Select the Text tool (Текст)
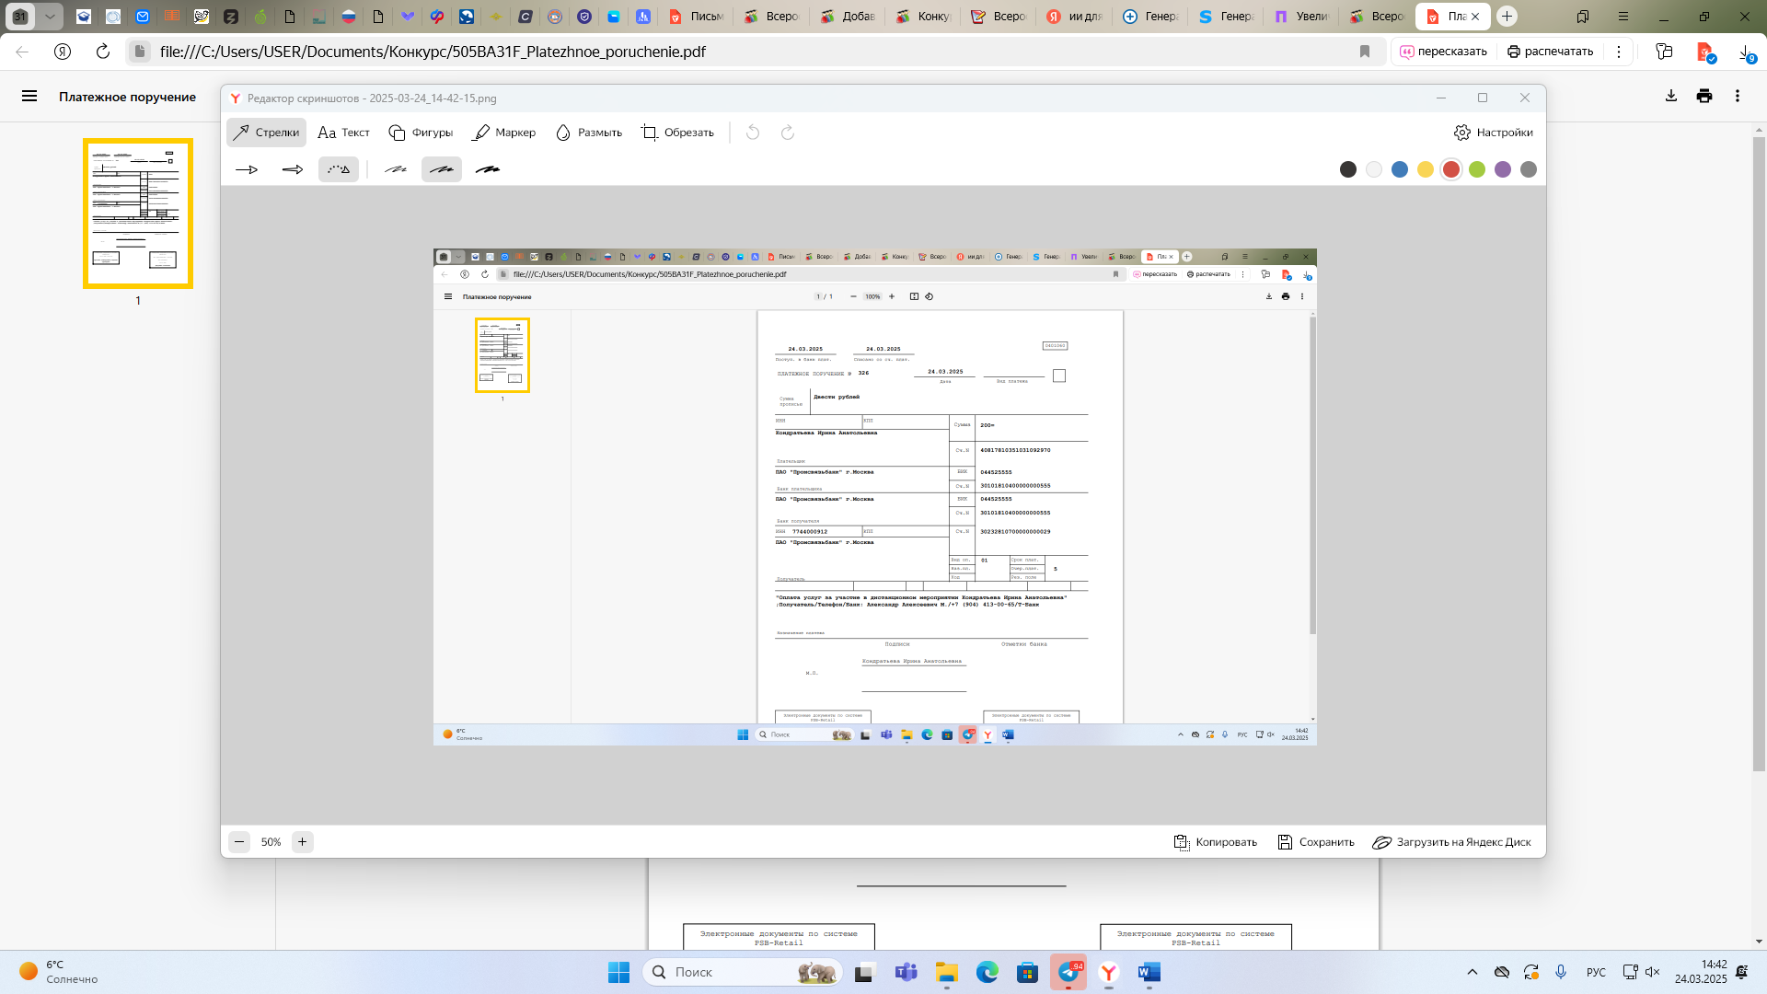 [x=343, y=133]
